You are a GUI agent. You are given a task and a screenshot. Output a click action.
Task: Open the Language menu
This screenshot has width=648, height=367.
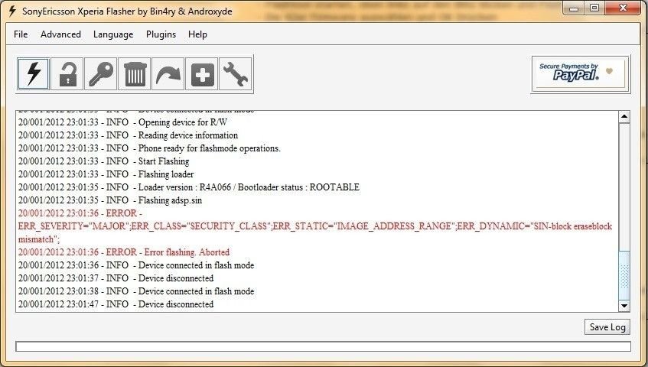pyautogui.click(x=113, y=34)
